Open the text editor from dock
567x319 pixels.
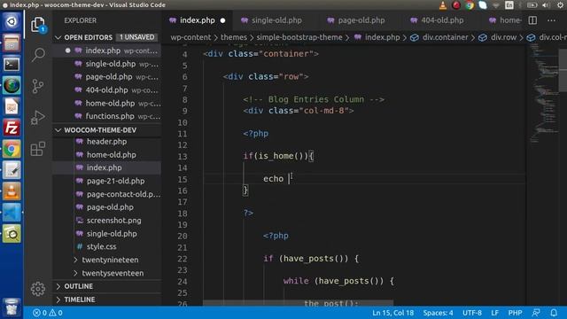12,170
